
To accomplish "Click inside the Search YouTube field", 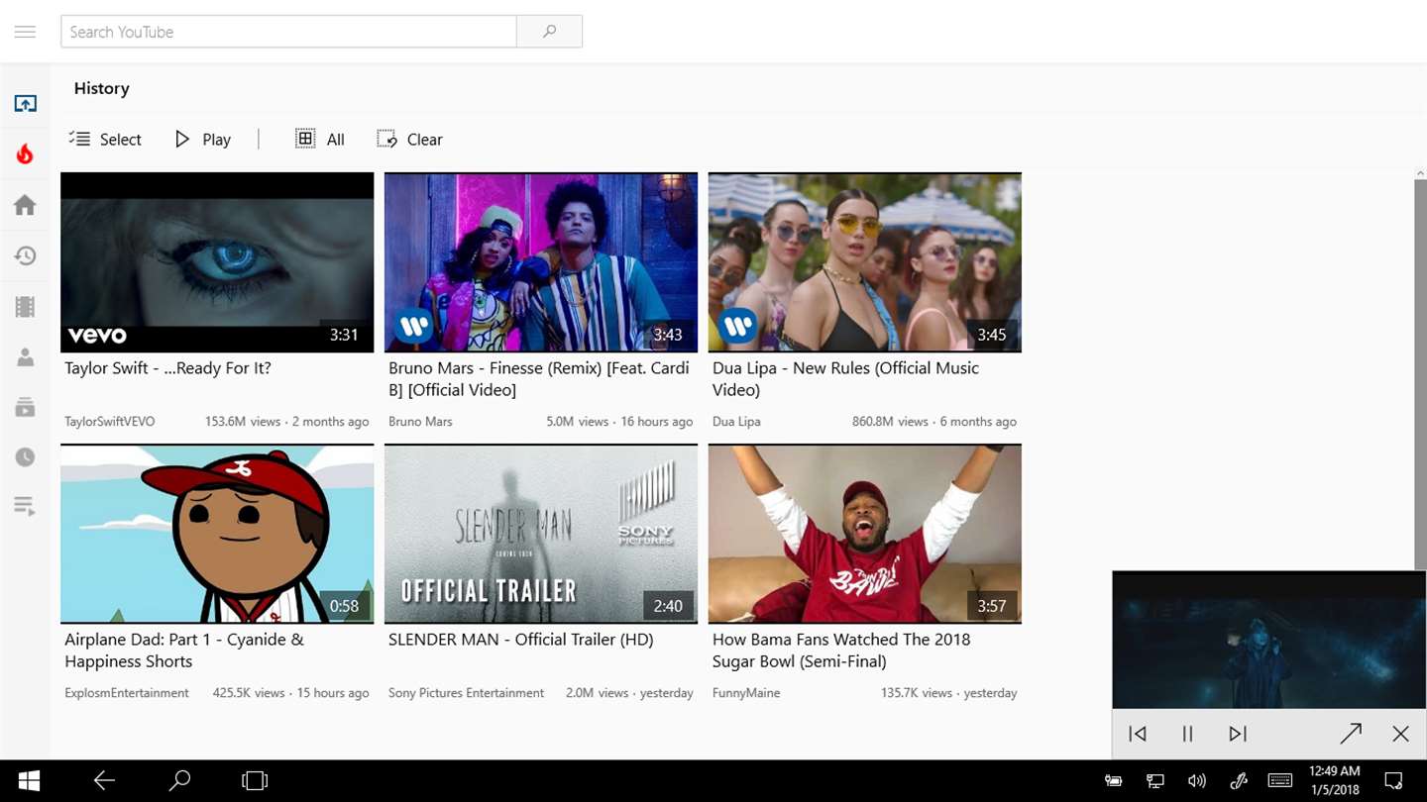I will pyautogui.click(x=288, y=32).
